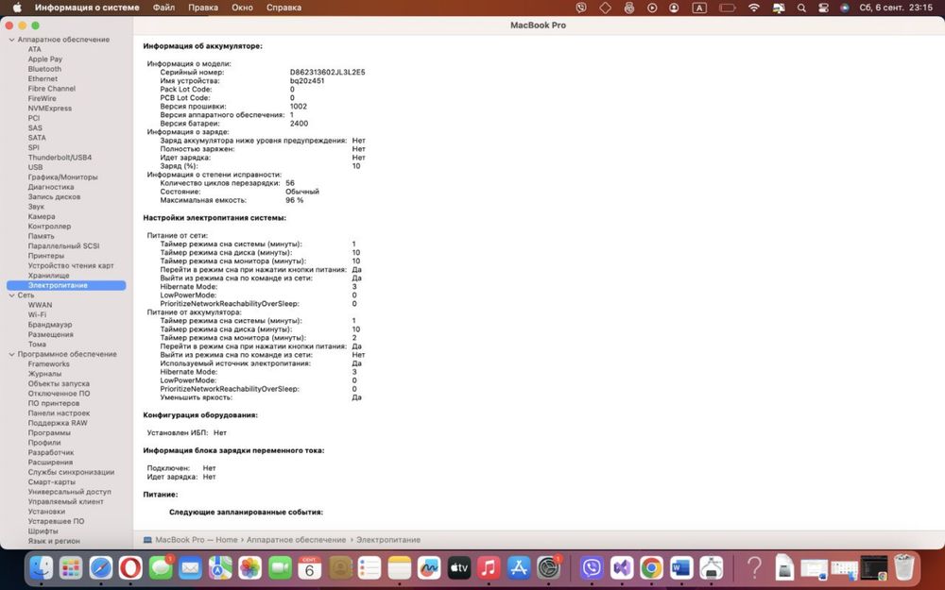The width and height of the screenshot is (945, 590).
Task: Open the App Store in the Dock
Action: point(518,567)
